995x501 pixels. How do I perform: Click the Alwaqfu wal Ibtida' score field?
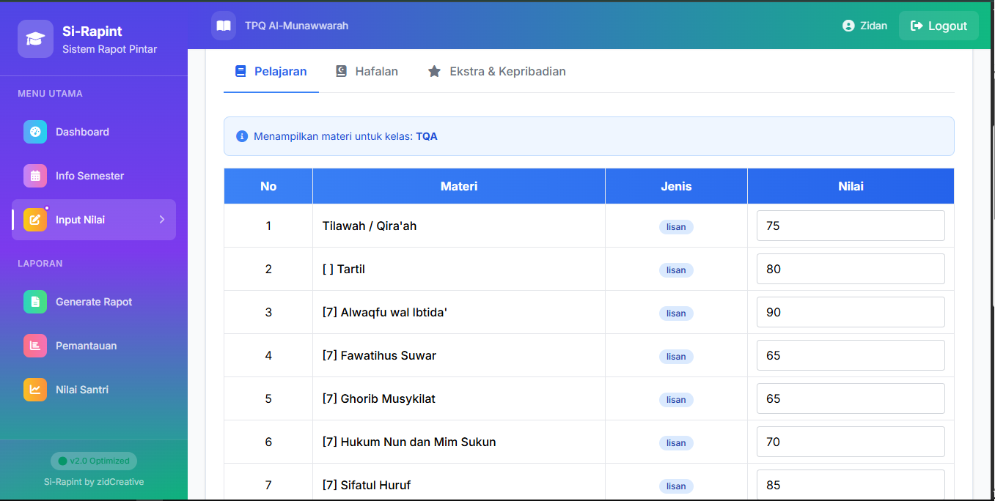850,312
